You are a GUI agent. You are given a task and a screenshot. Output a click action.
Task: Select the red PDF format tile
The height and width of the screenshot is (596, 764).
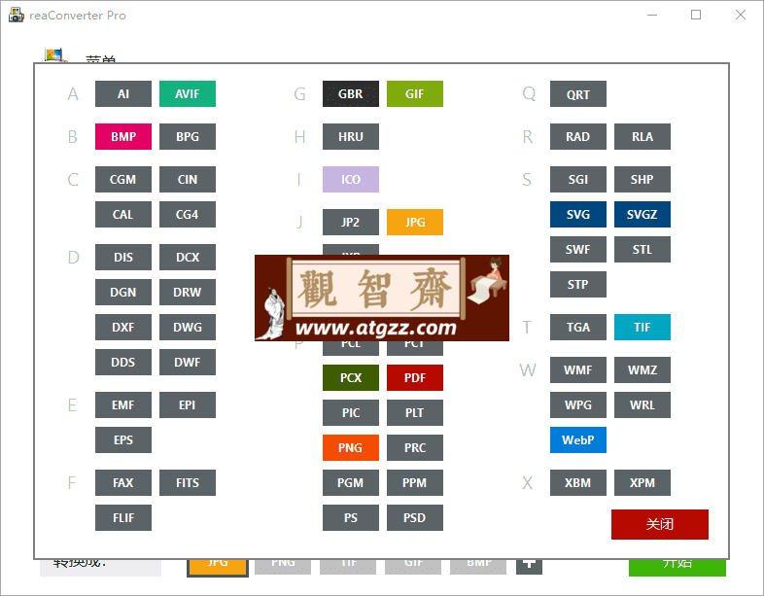pos(415,377)
